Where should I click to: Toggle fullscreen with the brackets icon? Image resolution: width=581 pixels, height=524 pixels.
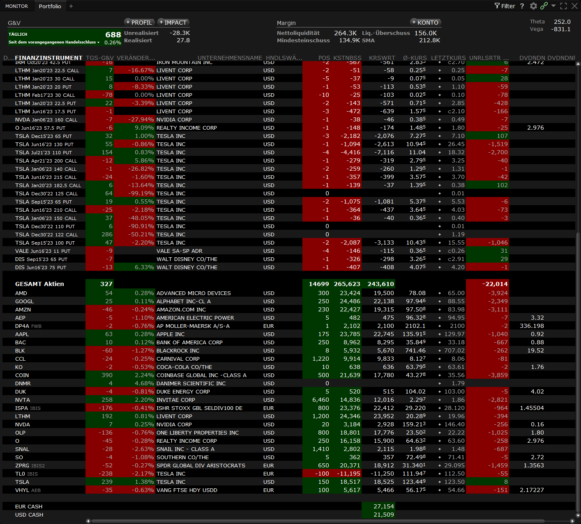(564, 6)
